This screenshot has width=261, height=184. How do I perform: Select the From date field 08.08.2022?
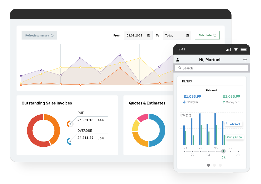tap(138, 35)
